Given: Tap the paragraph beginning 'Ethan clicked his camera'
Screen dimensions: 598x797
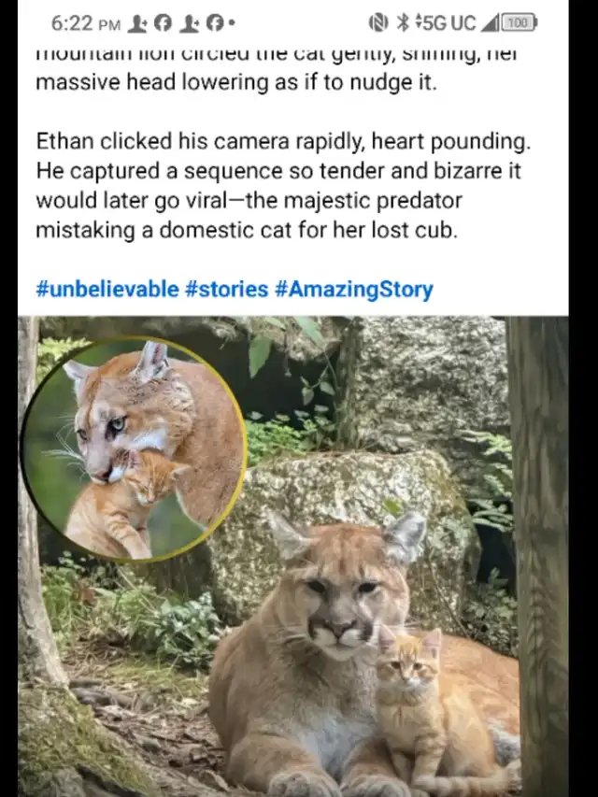Looking at the screenshot, I should pyautogui.click(x=283, y=186).
